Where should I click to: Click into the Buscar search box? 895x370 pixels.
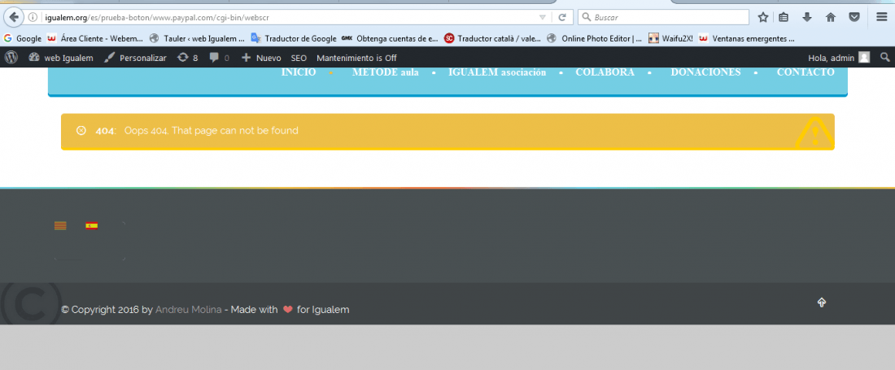coord(663,18)
